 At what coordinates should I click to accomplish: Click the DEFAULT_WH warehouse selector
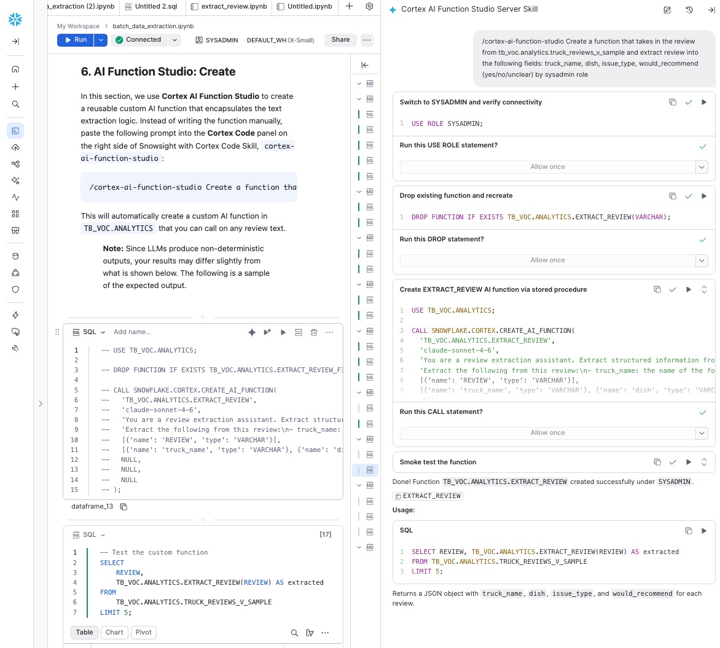280,41
